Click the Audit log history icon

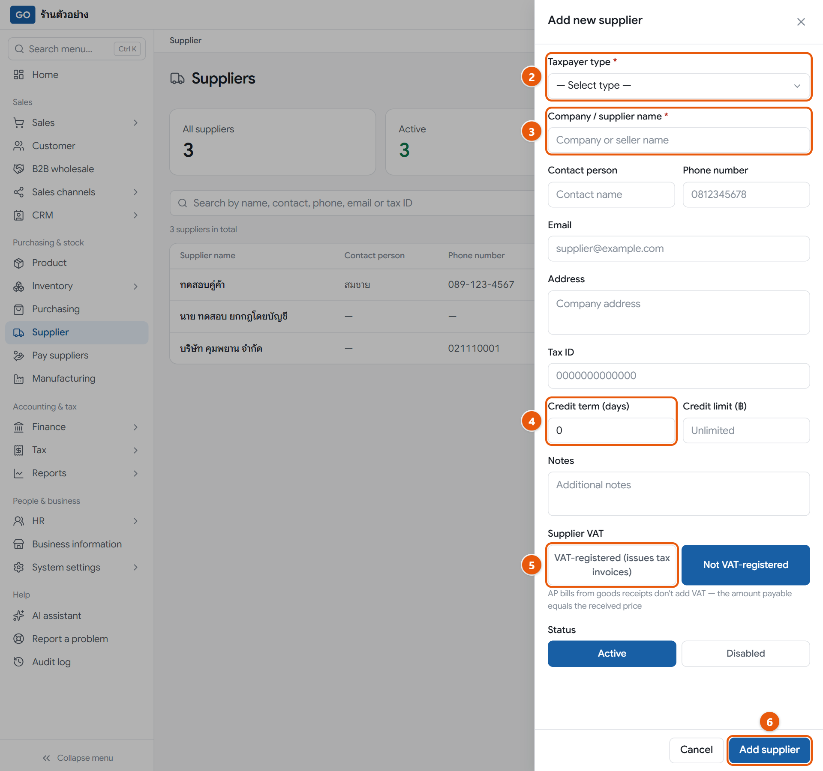click(x=18, y=662)
